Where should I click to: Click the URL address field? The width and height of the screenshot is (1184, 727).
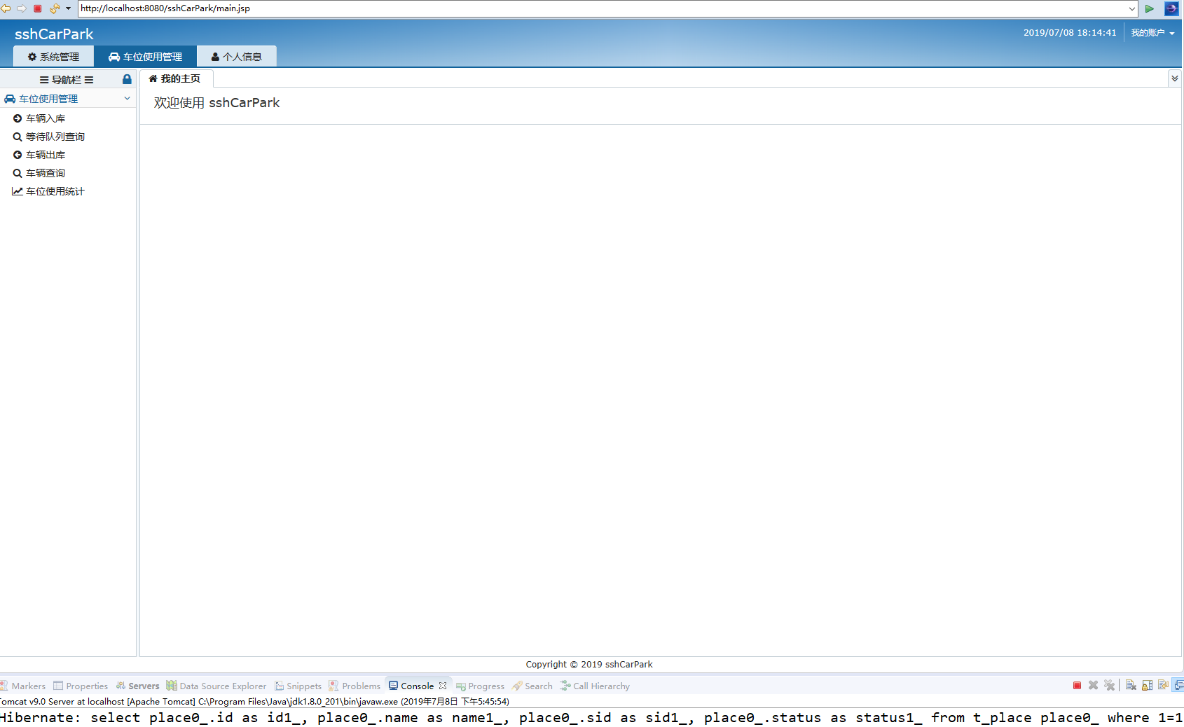[603, 8]
